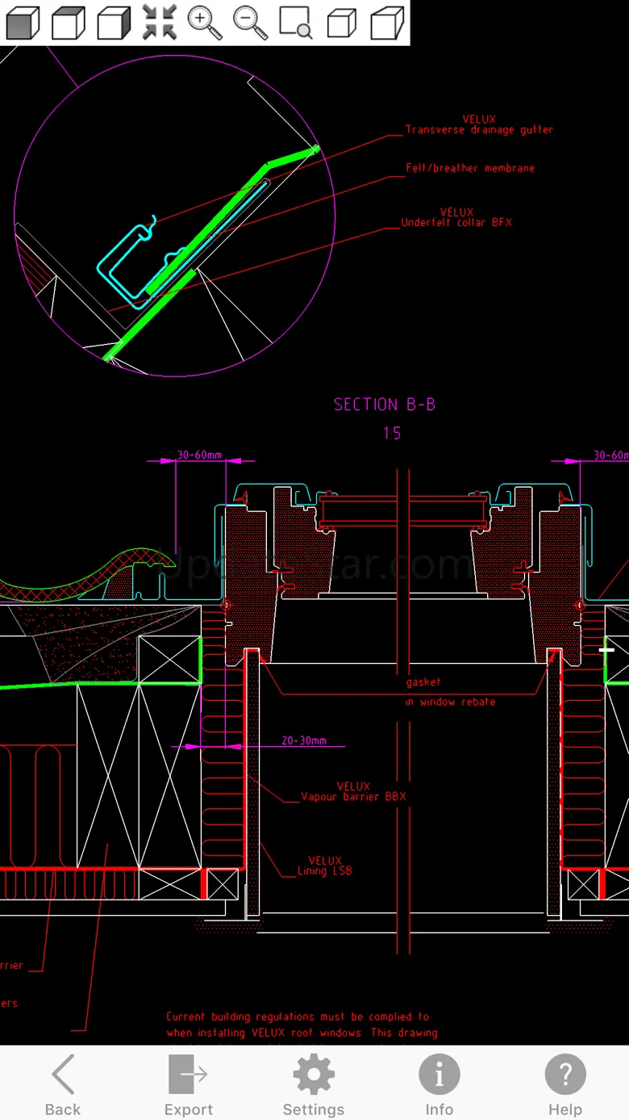This screenshot has height=1120, width=629.
Task: Fit drawing to screen with the arrows icon
Action: point(160,23)
